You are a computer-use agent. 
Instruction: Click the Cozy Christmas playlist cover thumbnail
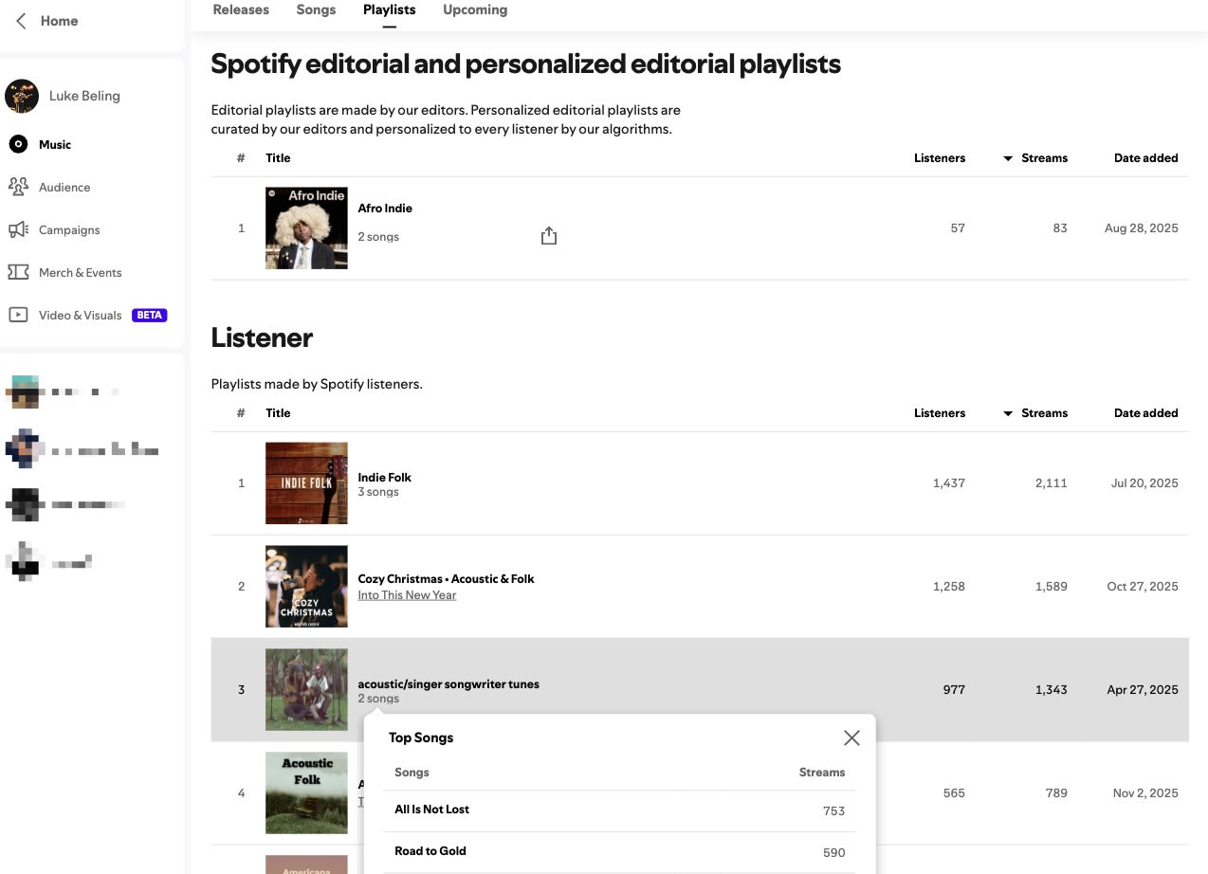pyautogui.click(x=306, y=586)
